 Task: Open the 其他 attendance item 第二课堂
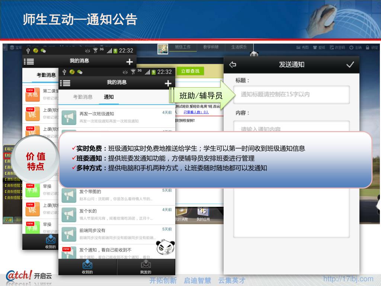(x=40, y=94)
